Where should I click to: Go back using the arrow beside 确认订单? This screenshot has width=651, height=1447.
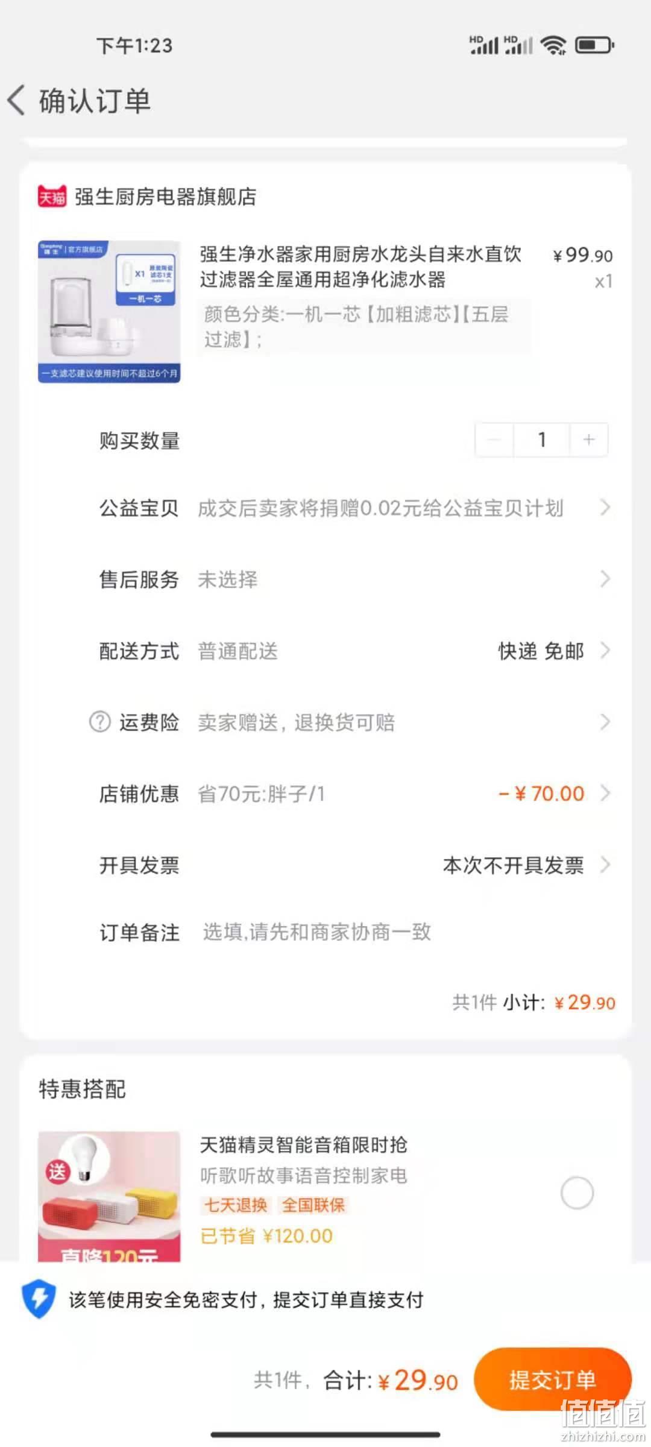[17, 100]
